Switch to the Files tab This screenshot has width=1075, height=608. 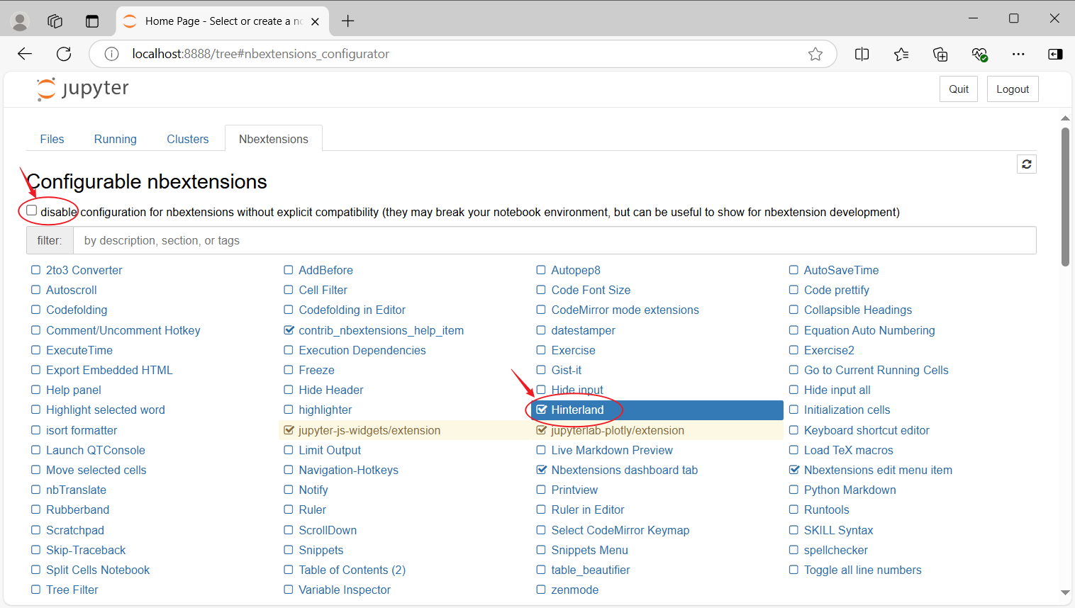pyautogui.click(x=52, y=139)
